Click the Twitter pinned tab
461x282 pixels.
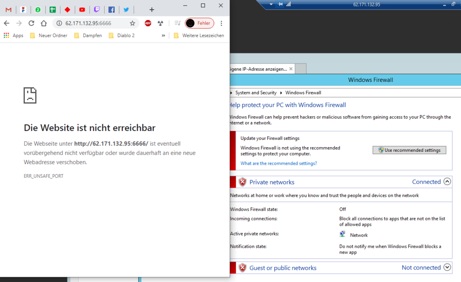click(126, 10)
